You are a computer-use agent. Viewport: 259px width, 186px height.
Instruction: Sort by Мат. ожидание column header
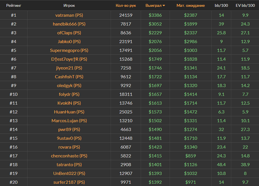[x=190, y=6]
